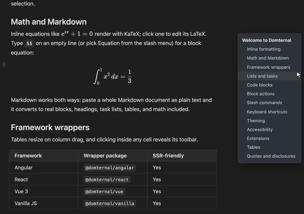Open Code blocks outline entry
The image size is (304, 214).
pyautogui.click(x=260, y=85)
